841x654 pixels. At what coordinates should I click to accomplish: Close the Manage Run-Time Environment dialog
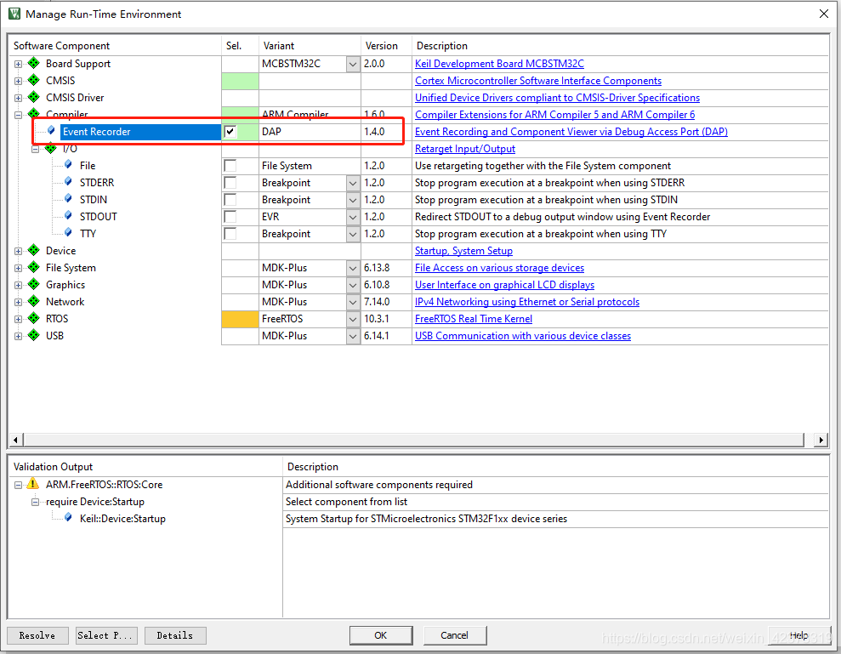click(x=824, y=14)
